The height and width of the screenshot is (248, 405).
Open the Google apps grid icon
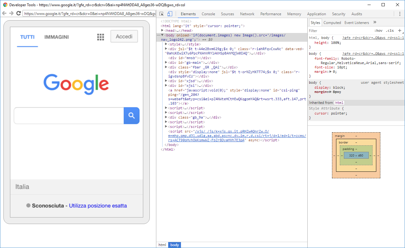point(100,37)
